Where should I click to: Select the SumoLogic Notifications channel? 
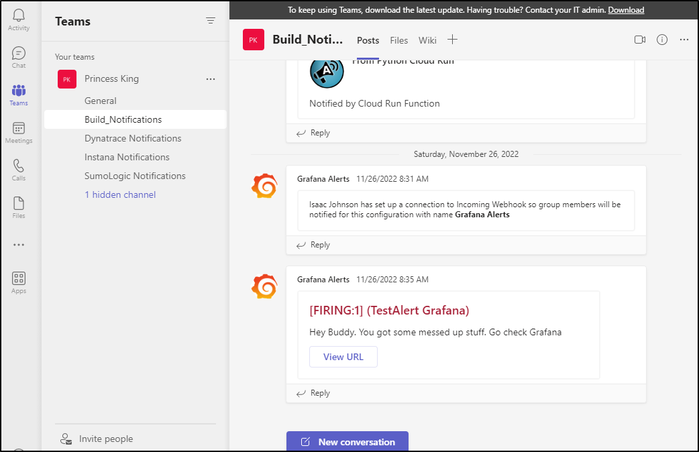(x=136, y=176)
